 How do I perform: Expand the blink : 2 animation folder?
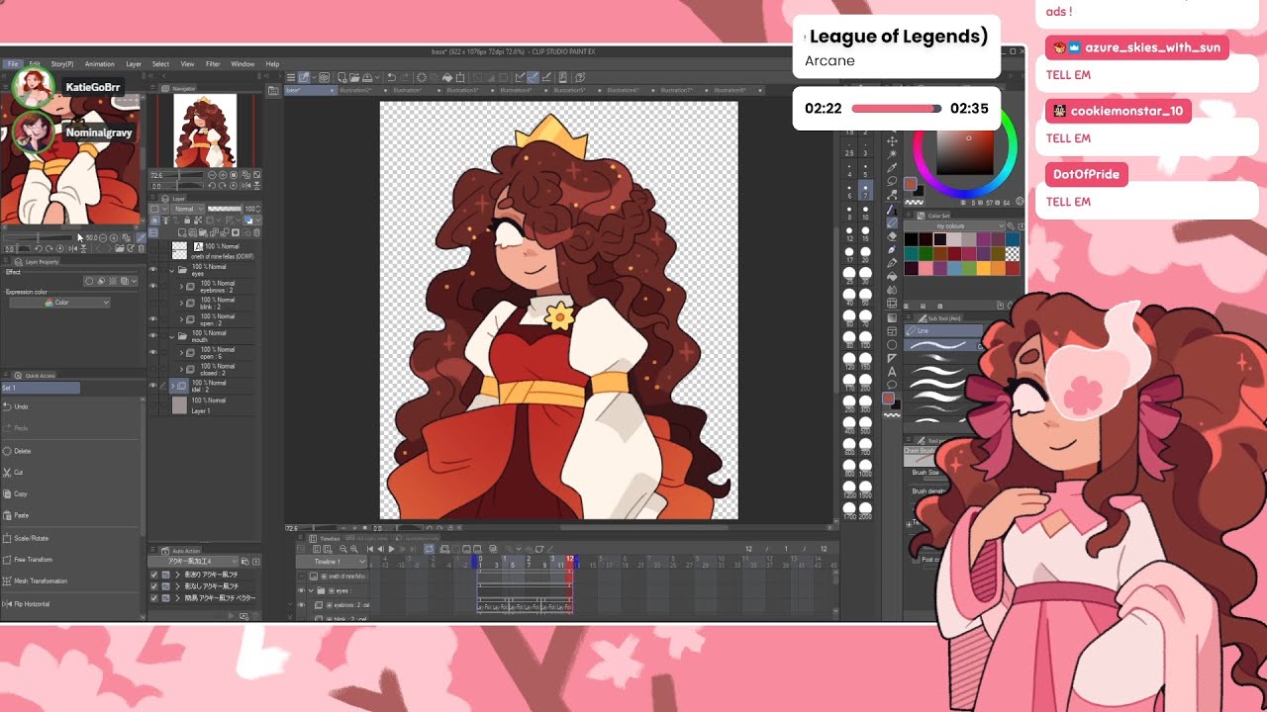click(x=181, y=303)
